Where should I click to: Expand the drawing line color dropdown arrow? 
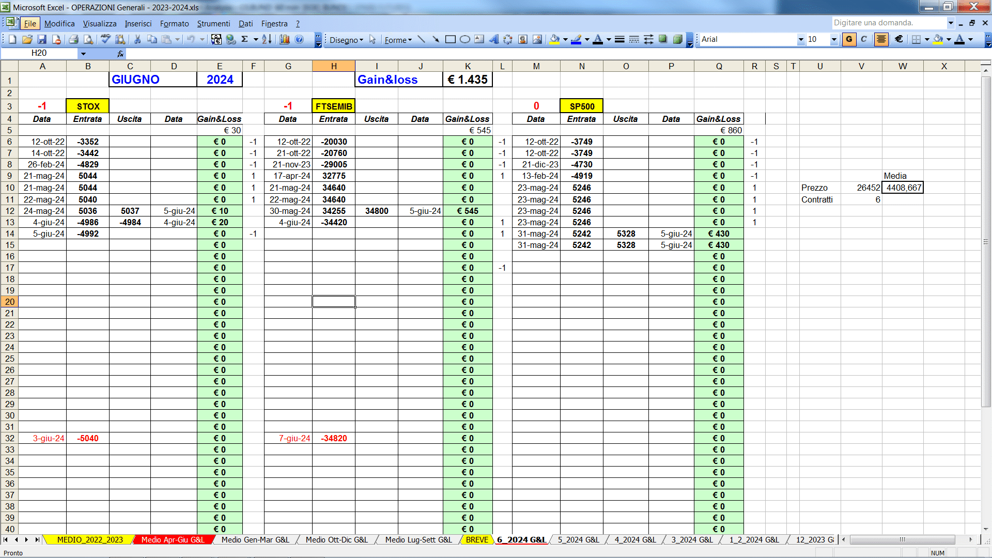click(x=587, y=39)
